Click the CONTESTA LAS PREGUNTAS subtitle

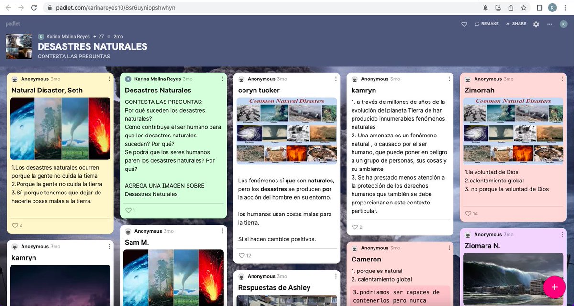pyautogui.click(x=74, y=57)
